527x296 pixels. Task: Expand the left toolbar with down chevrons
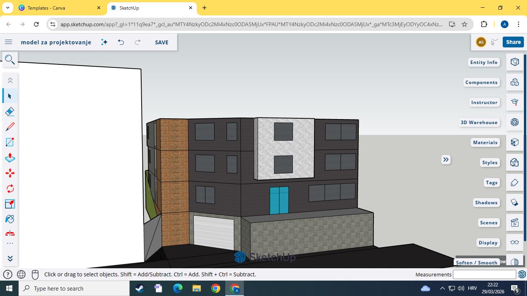10,258
